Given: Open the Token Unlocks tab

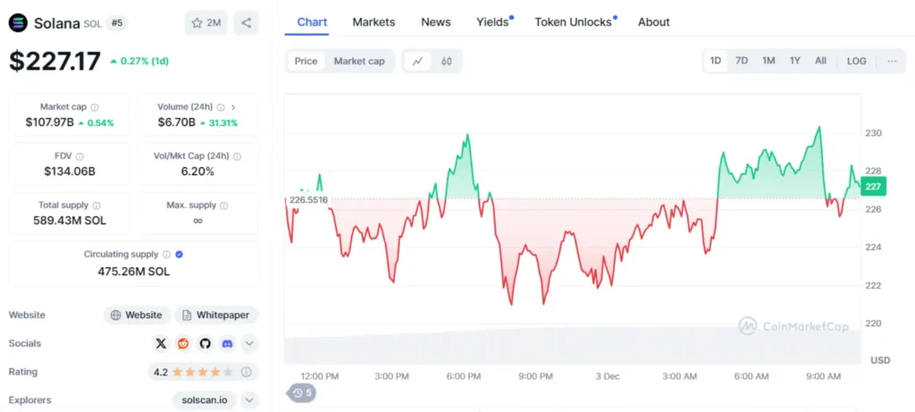Looking at the screenshot, I should pos(575,22).
